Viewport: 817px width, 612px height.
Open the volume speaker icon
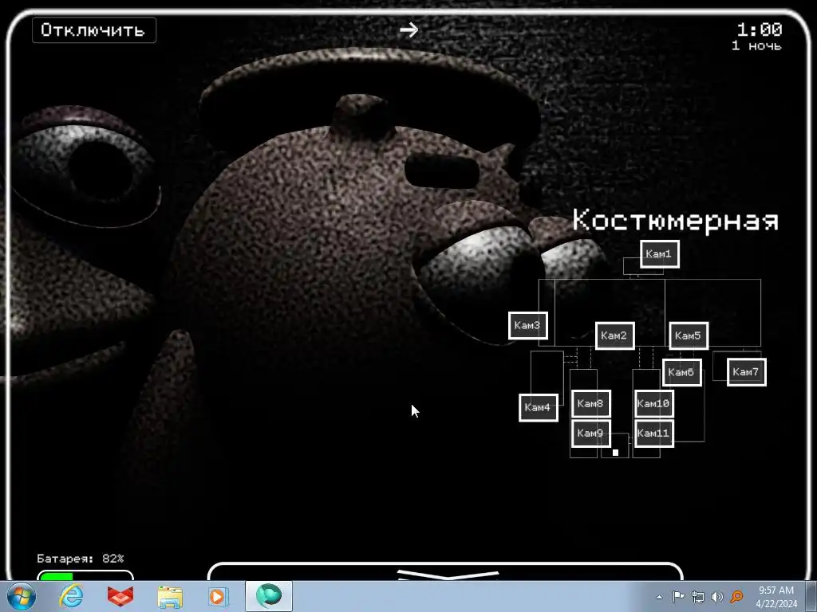pyautogui.click(x=717, y=596)
